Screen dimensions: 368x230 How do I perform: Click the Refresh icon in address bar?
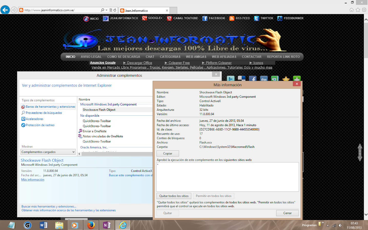[115, 10]
